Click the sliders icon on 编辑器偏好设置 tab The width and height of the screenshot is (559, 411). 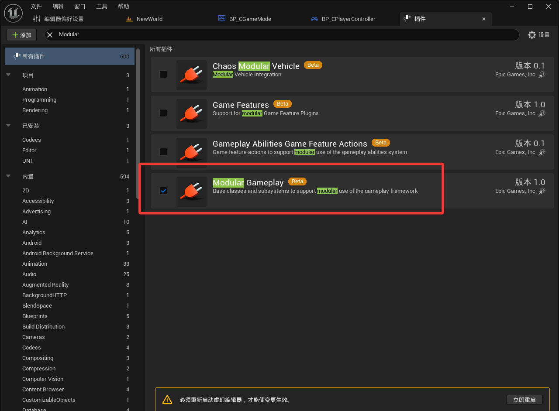click(37, 19)
